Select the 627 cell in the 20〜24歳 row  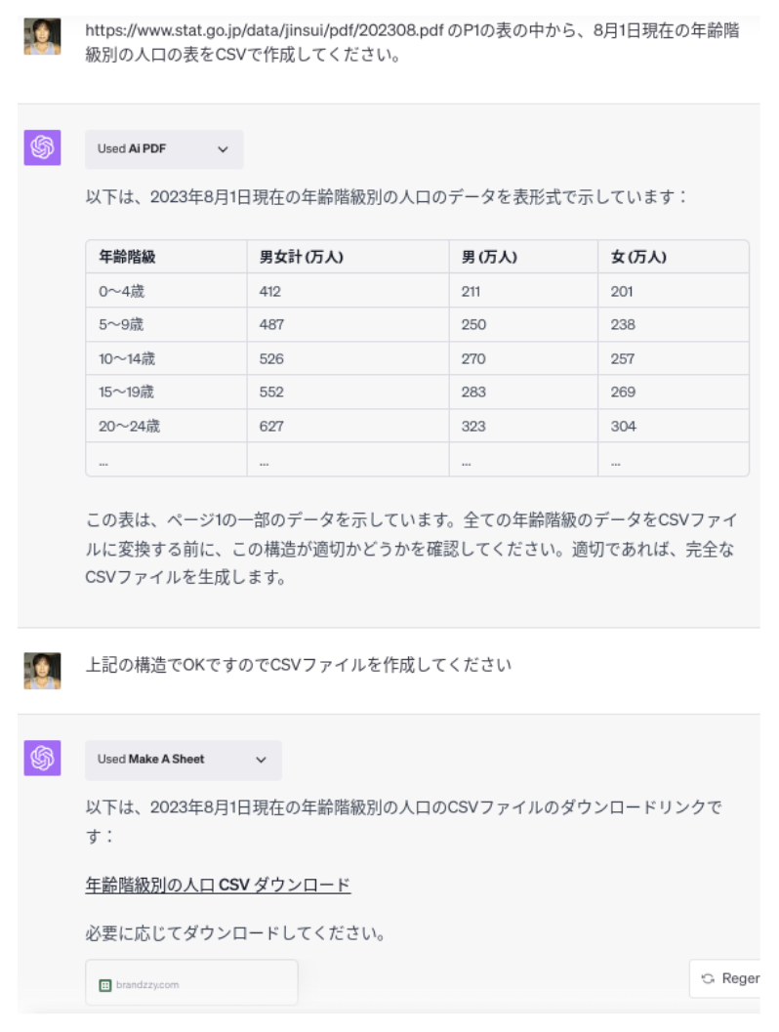(271, 426)
